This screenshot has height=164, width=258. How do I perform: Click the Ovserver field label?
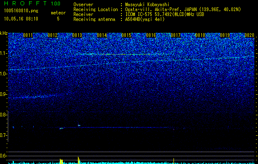[83, 5]
